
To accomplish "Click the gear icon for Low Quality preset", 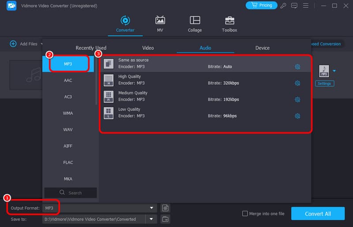I will click(x=297, y=116).
